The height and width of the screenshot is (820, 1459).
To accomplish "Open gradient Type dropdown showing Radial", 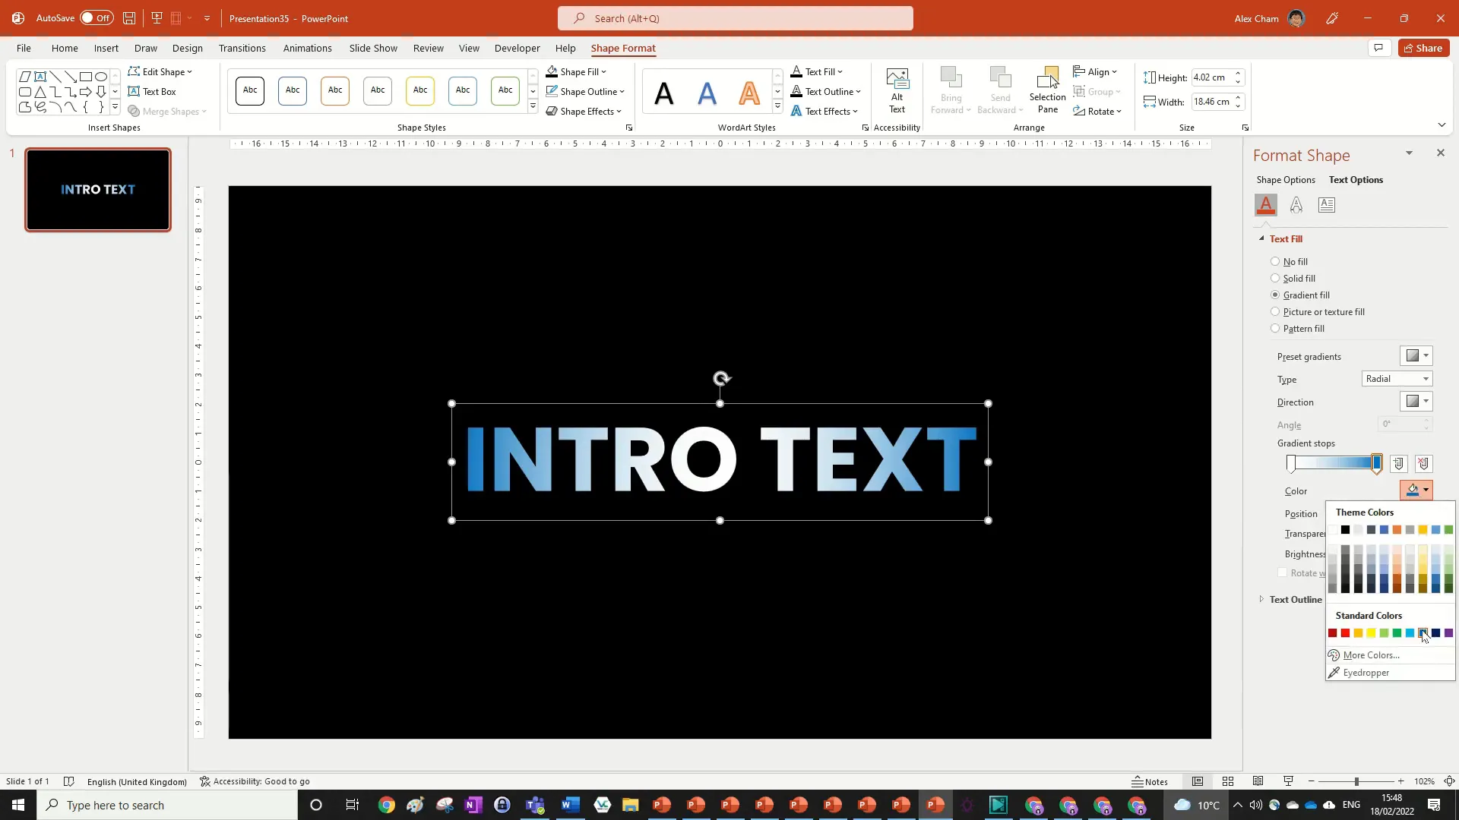I will click(x=1397, y=379).
